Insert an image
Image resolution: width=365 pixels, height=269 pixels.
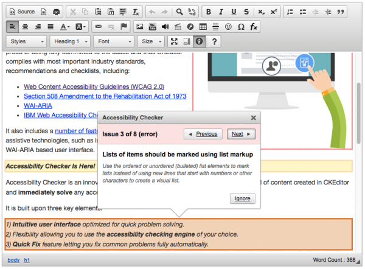point(140,27)
